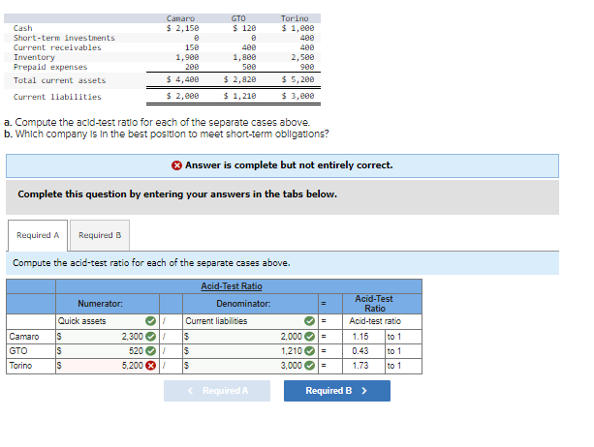Click the Camaro row label in the ratio table
This screenshot has width=594, height=447.
(24, 336)
